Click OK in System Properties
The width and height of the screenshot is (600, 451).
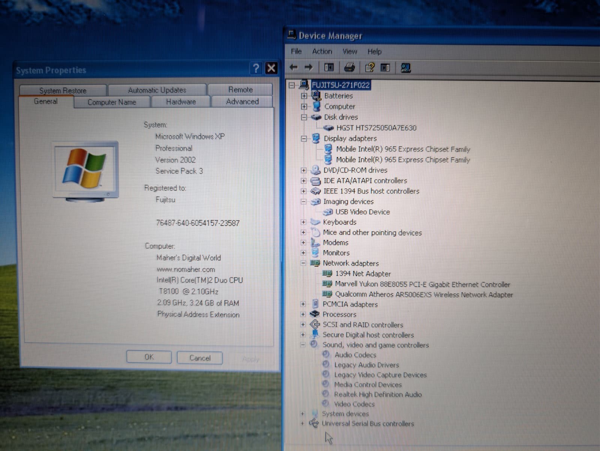tap(149, 357)
